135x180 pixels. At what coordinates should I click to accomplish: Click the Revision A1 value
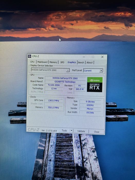tap(80, 86)
